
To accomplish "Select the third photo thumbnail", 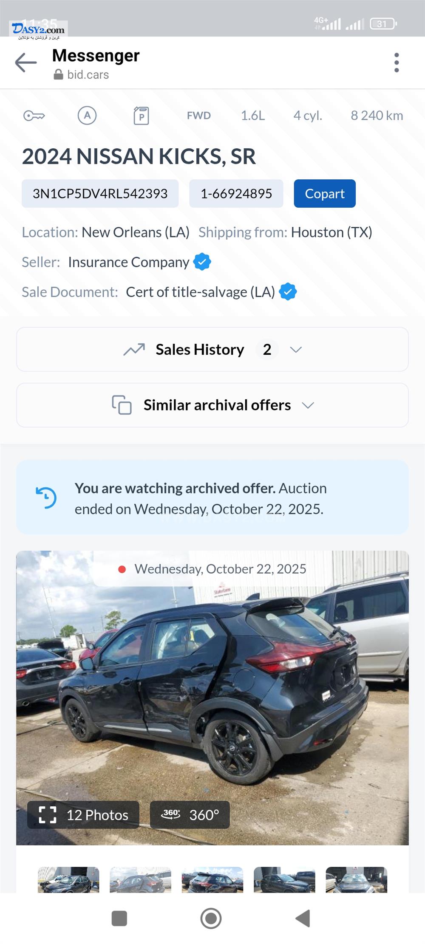I will [x=212, y=879].
